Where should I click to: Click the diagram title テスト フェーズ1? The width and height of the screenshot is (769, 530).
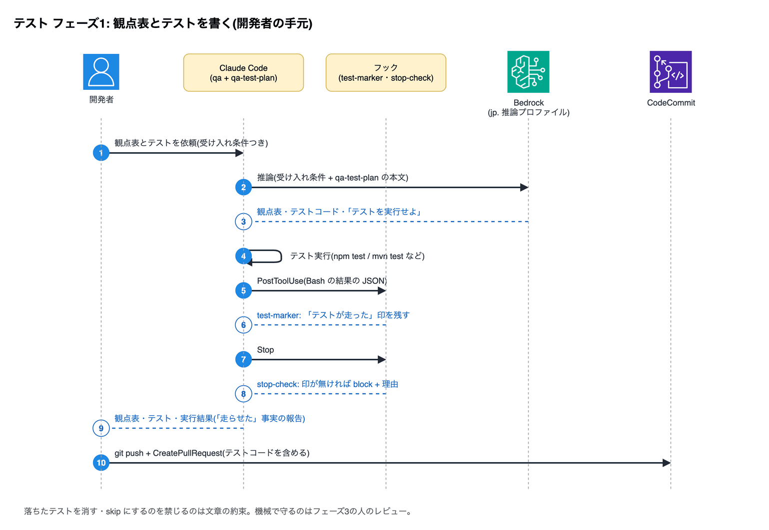[163, 23]
